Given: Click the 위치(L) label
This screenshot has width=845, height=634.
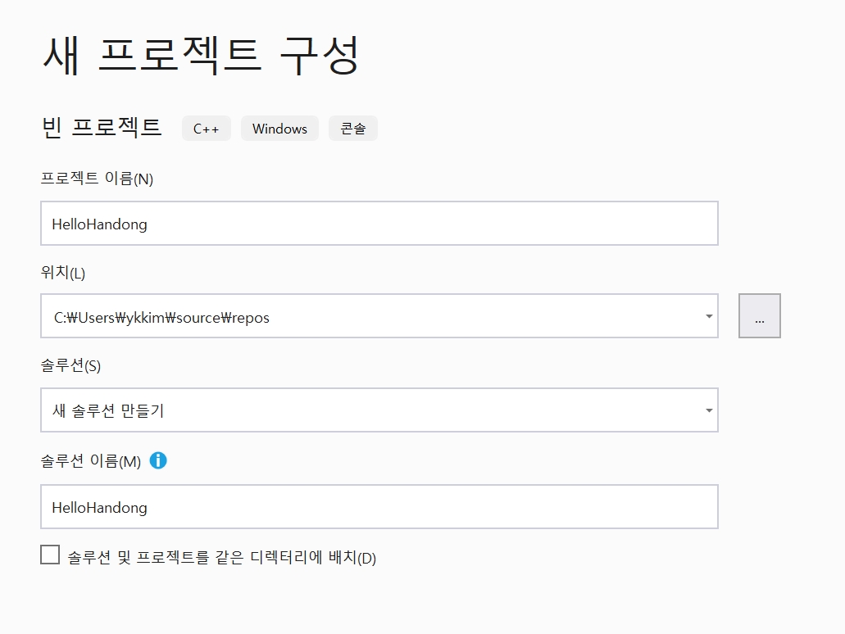Looking at the screenshot, I should pyautogui.click(x=63, y=273).
